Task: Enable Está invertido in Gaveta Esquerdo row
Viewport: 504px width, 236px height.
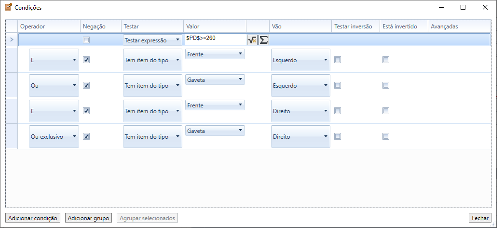Action: pyautogui.click(x=386, y=85)
